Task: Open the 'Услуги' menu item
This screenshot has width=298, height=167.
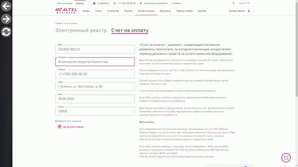Action: [x=98, y=11]
